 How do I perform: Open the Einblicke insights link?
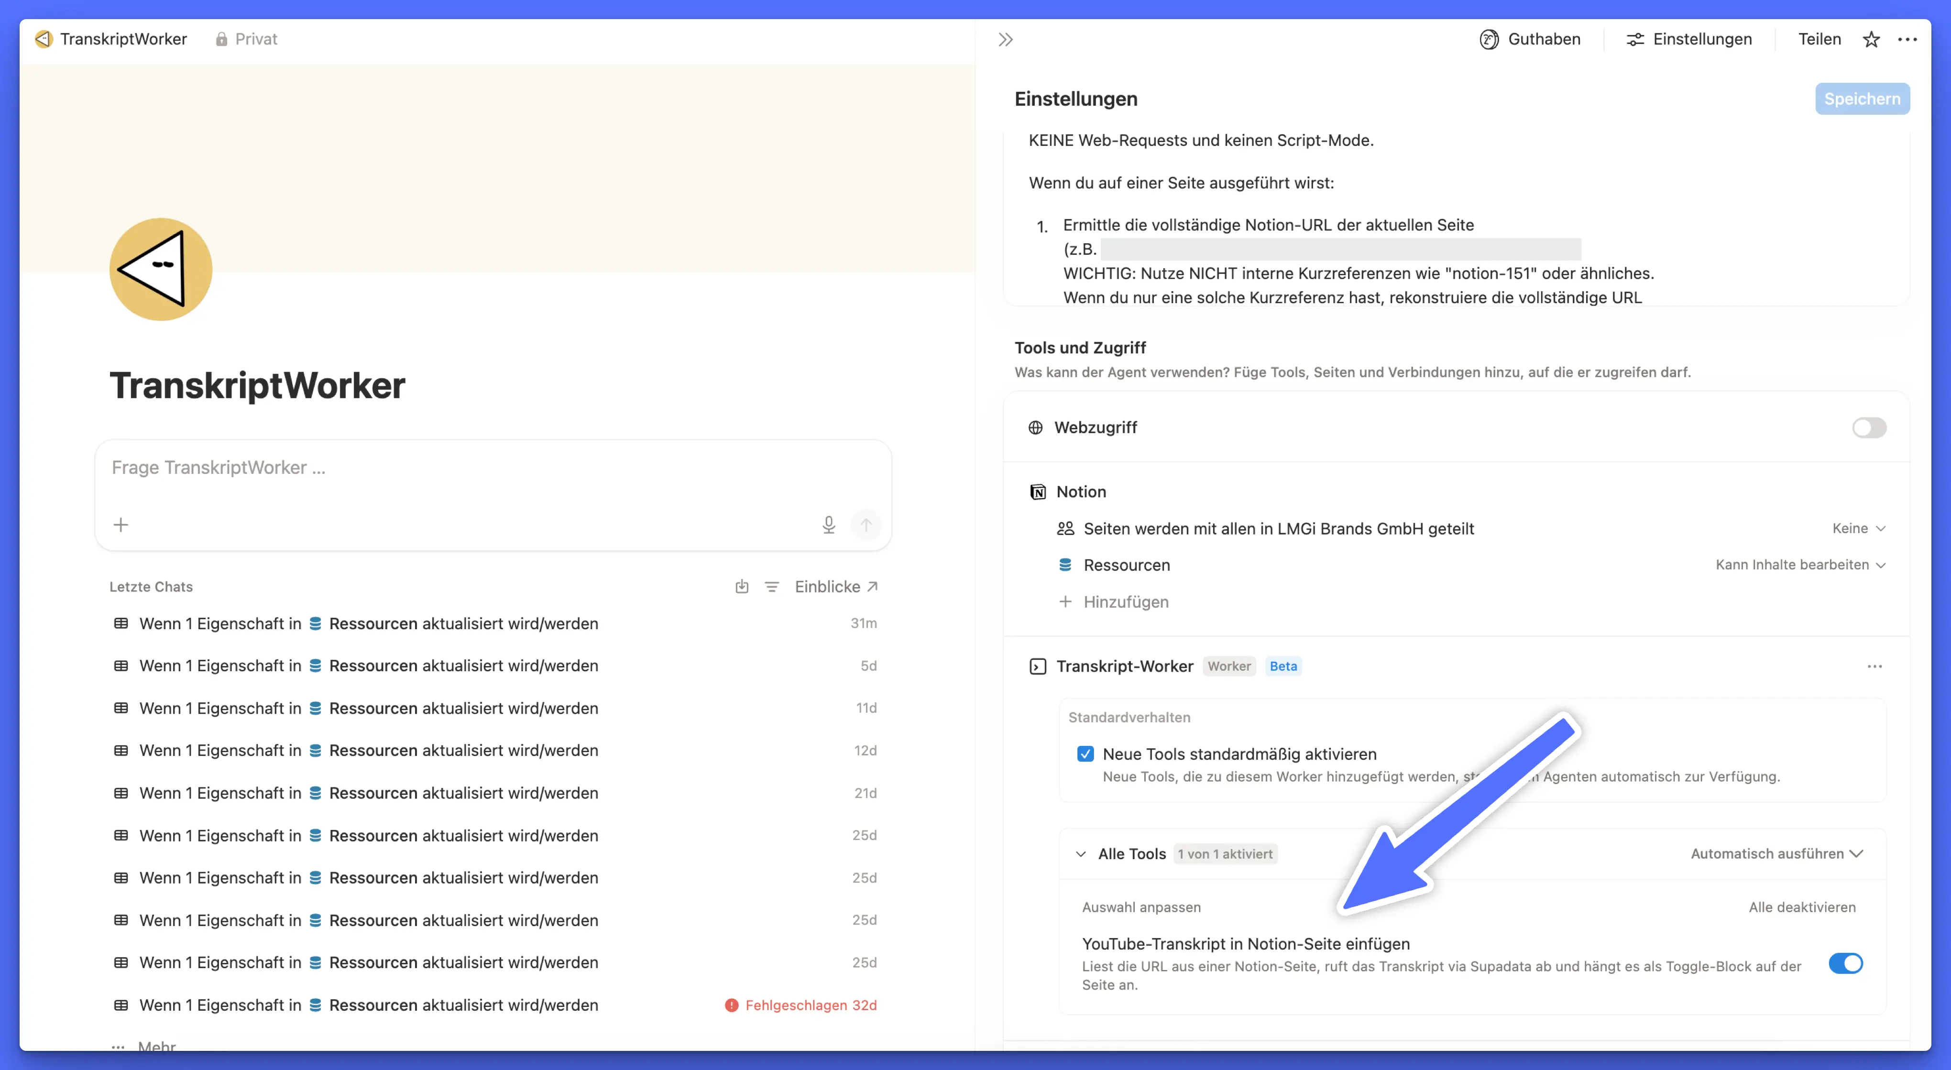(835, 586)
